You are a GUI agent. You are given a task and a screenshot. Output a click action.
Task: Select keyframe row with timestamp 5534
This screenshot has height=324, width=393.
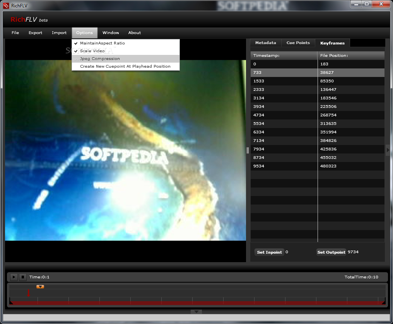pos(318,124)
